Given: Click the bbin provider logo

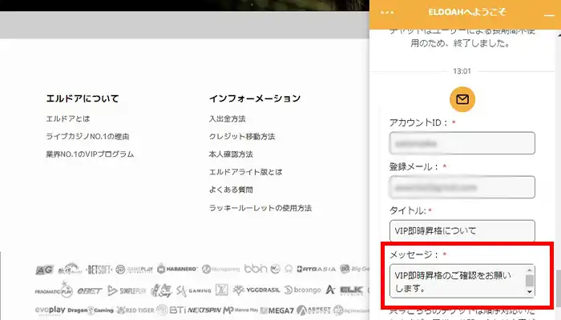Looking at the screenshot, I should click(256, 269).
